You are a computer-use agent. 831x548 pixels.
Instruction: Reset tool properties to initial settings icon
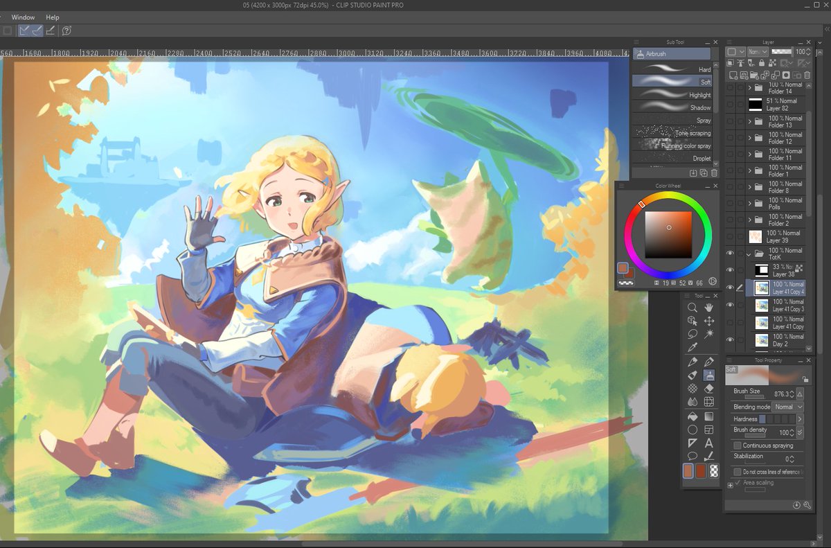point(797,506)
